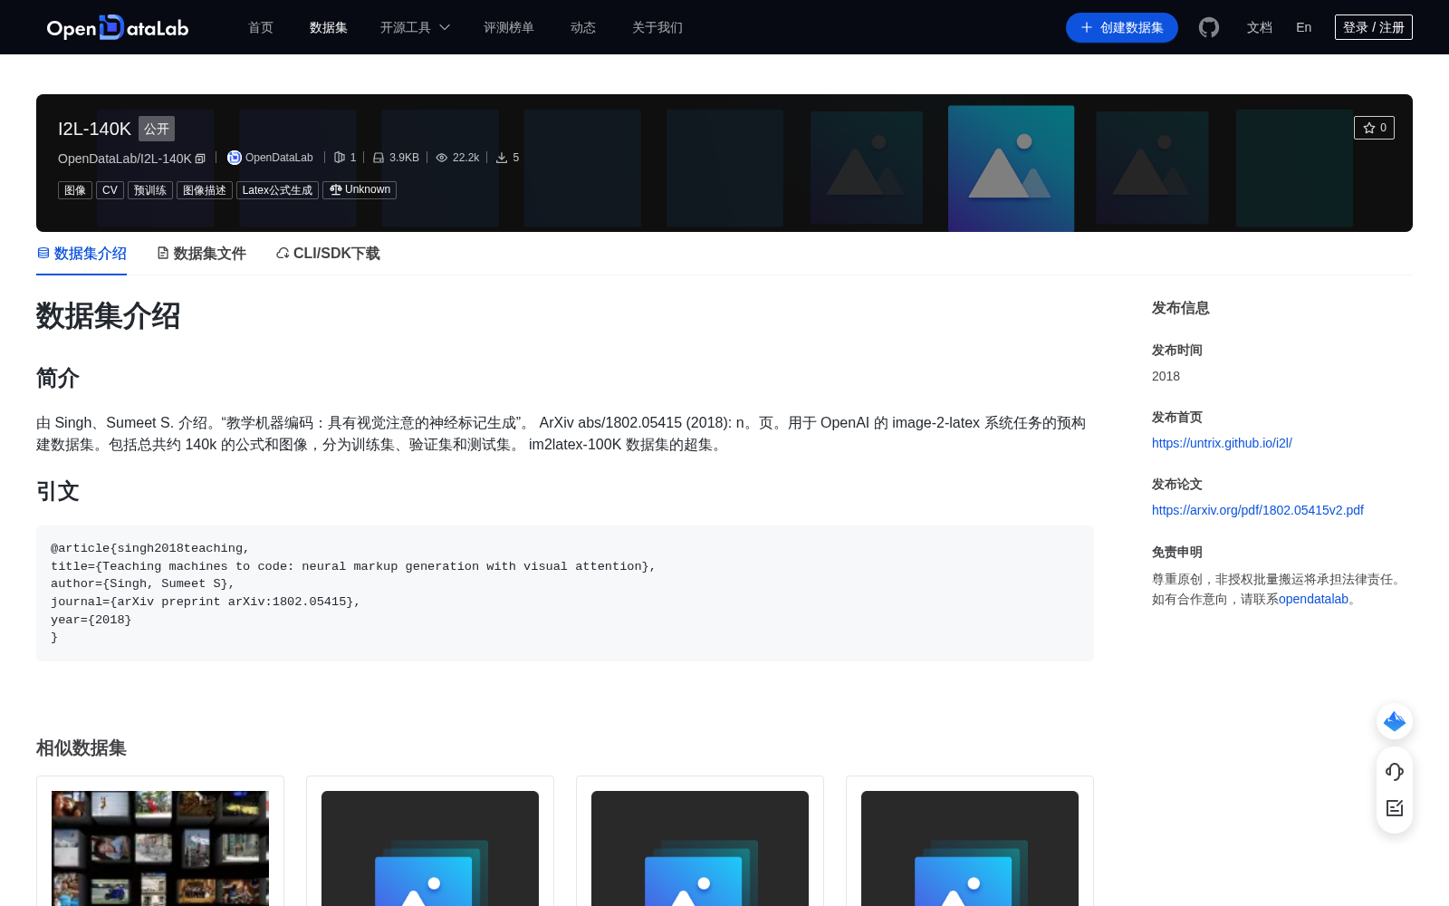This screenshot has width=1449, height=906.
Task: Click the BibTeX citation code block
Action: click(x=565, y=593)
